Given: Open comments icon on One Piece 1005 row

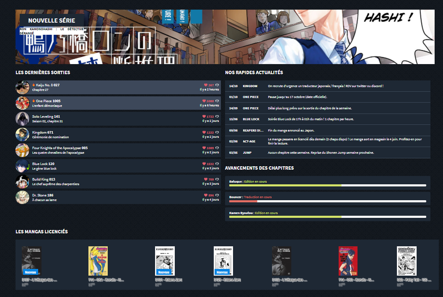Looking at the screenshot, I should [x=217, y=101].
